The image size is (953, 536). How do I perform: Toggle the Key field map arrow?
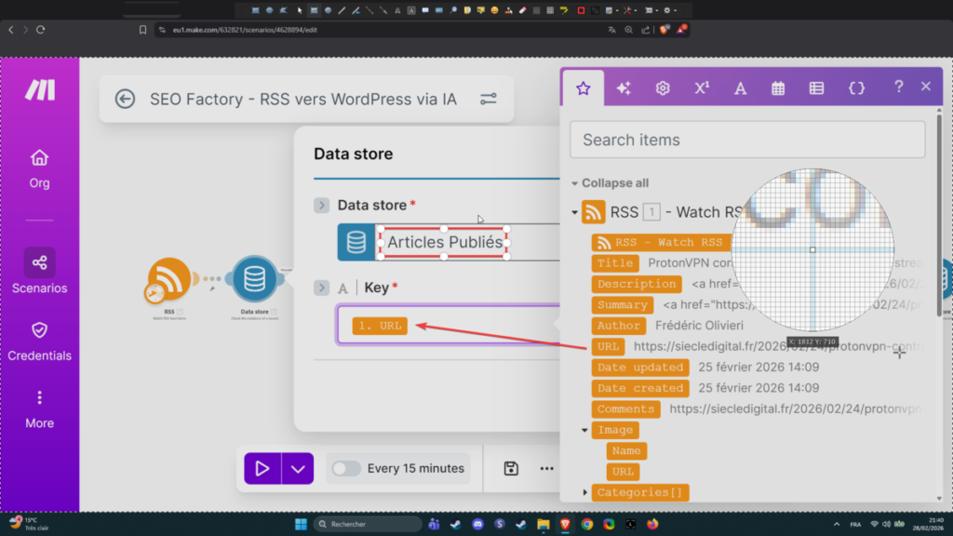pyautogui.click(x=322, y=288)
